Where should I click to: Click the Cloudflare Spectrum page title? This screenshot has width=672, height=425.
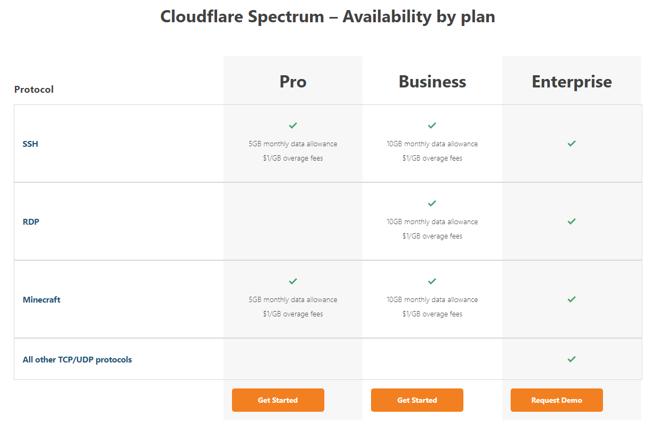point(328,16)
